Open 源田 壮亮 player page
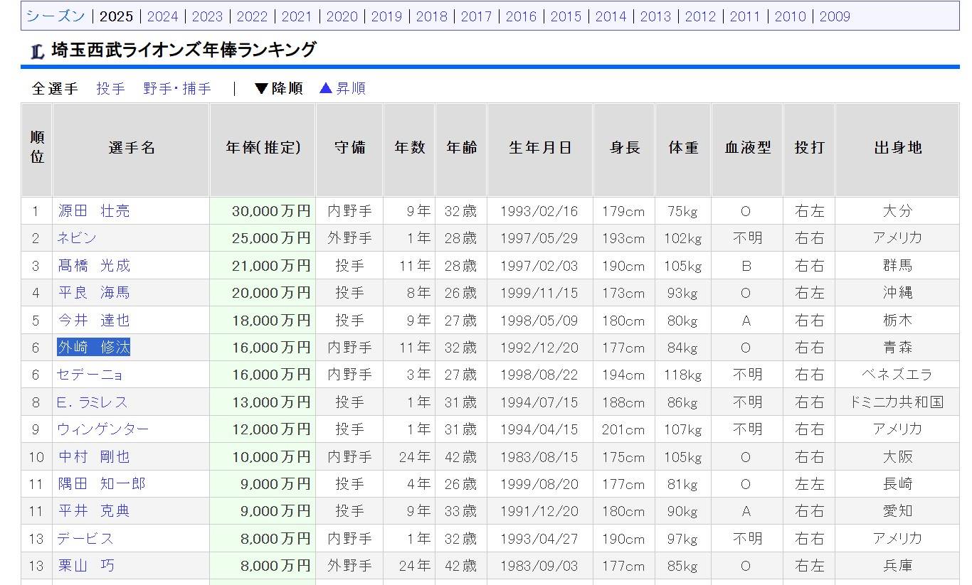 (x=94, y=211)
